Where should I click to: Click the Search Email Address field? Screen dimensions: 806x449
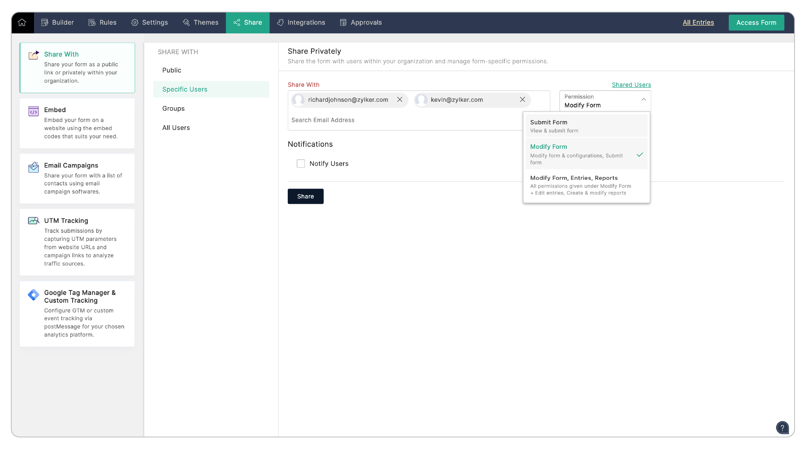point(323,120)
